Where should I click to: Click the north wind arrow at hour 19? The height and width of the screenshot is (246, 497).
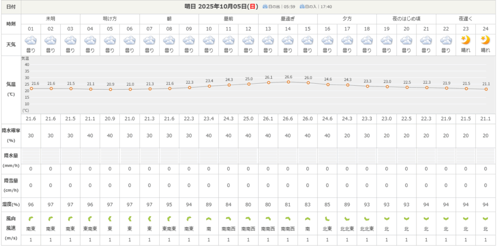click(x=387, y=218)
